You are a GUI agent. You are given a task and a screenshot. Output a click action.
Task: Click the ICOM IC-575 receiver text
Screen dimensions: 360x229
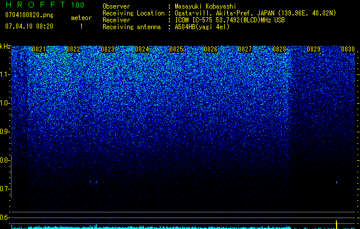(230, 20)
